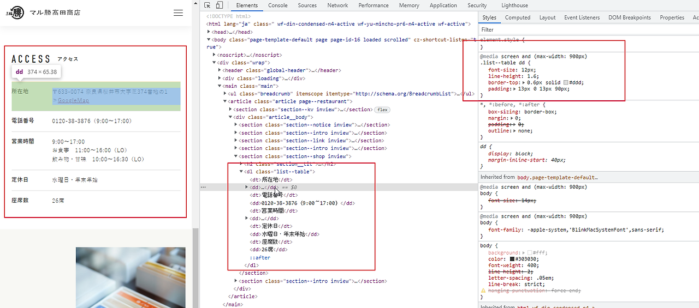The image size is (699, 308).
Task: Select the Event Listeners sidebar tab
Action: pyautogui.click(x=582, y=17)
